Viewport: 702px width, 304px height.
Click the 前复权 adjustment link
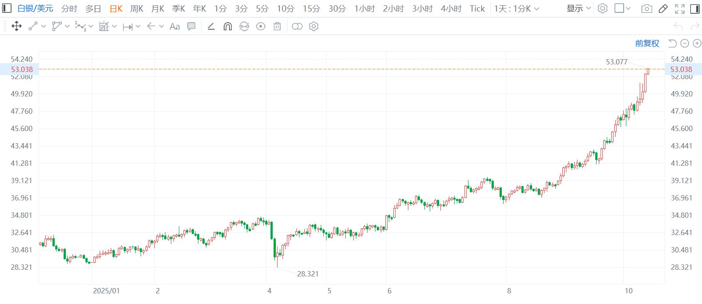(647, 43)
